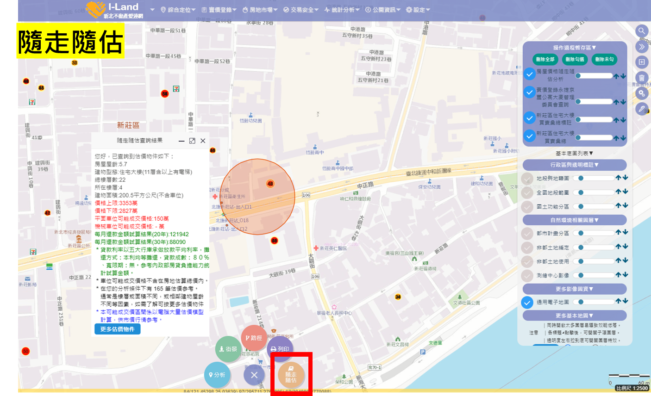Click the orange estimate circle on map
This screenshot has height=396, width=651.
257,197
